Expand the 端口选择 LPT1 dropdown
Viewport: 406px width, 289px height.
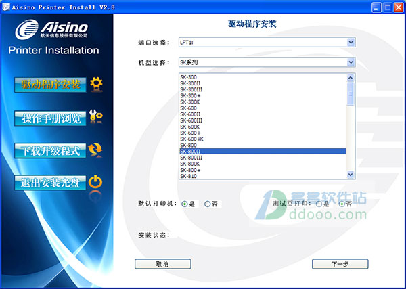click(x=351, y=42)
